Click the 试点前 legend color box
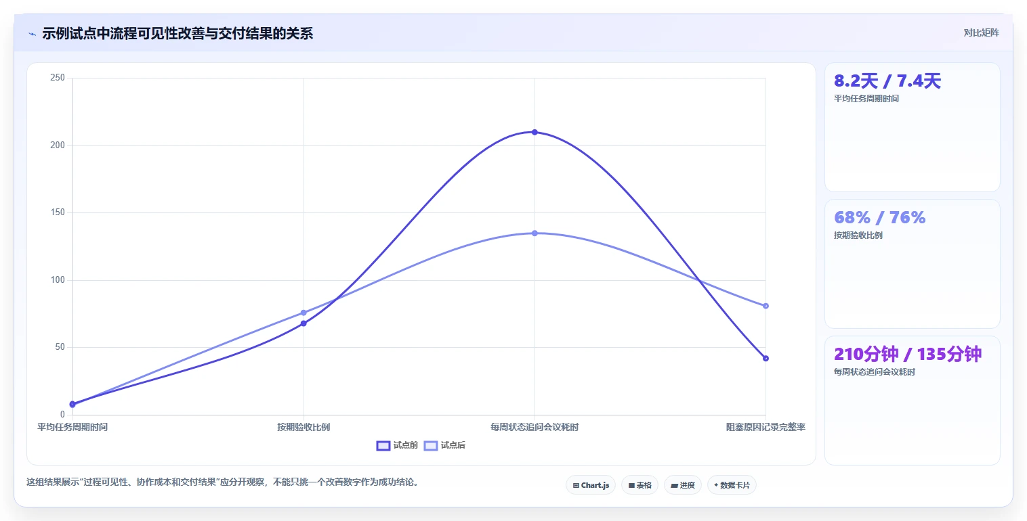 click(383, 445)
